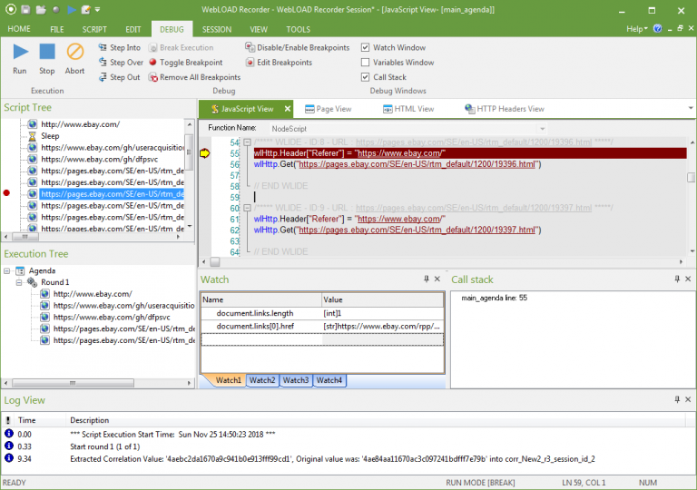Click the Run execution icon
The width and height of the screenshot is (697, 490).
(x=20, y=54)
